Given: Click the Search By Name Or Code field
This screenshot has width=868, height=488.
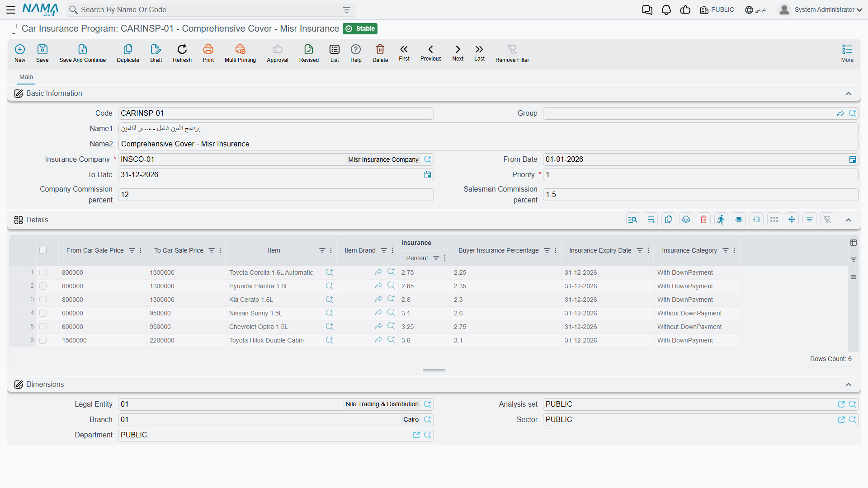Looking at the screenshot, I should [211, 10].
